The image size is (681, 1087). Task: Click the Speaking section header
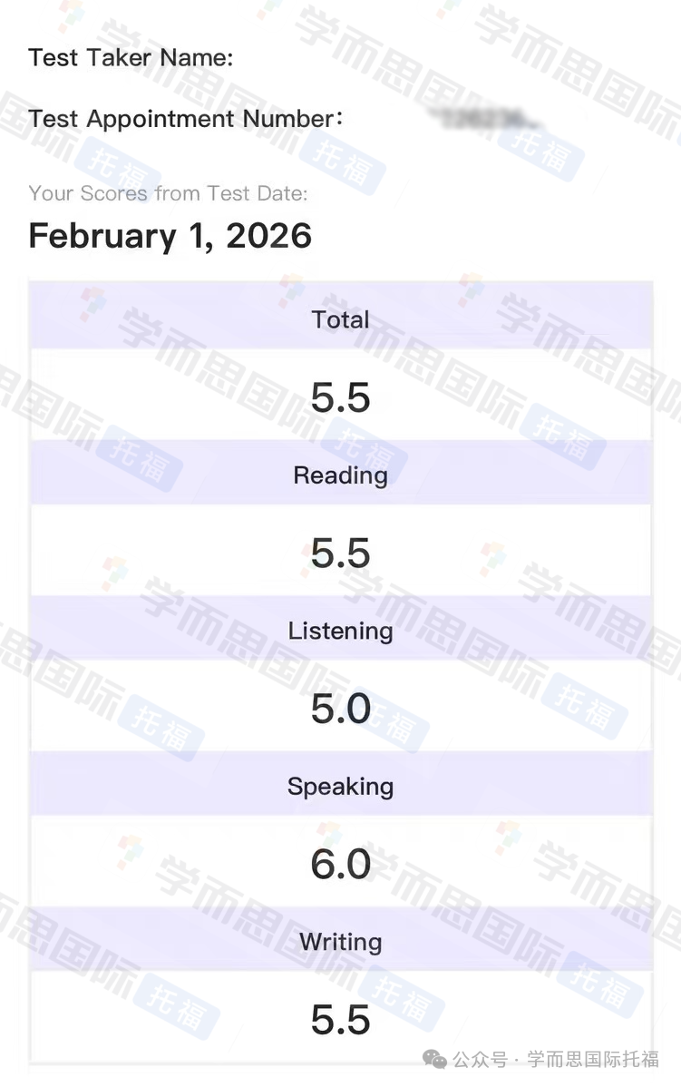(340, 786)
